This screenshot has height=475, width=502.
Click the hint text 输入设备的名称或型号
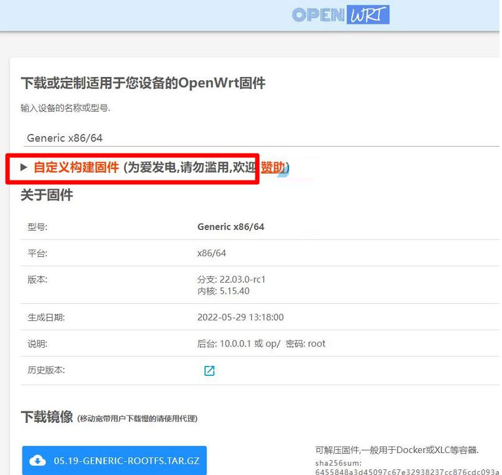[x=65, y=108]
